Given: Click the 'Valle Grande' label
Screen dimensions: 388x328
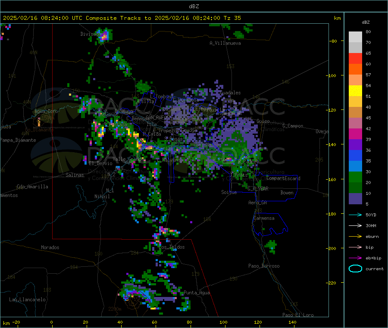Looking at the screenshot, I should click(128, 159).
